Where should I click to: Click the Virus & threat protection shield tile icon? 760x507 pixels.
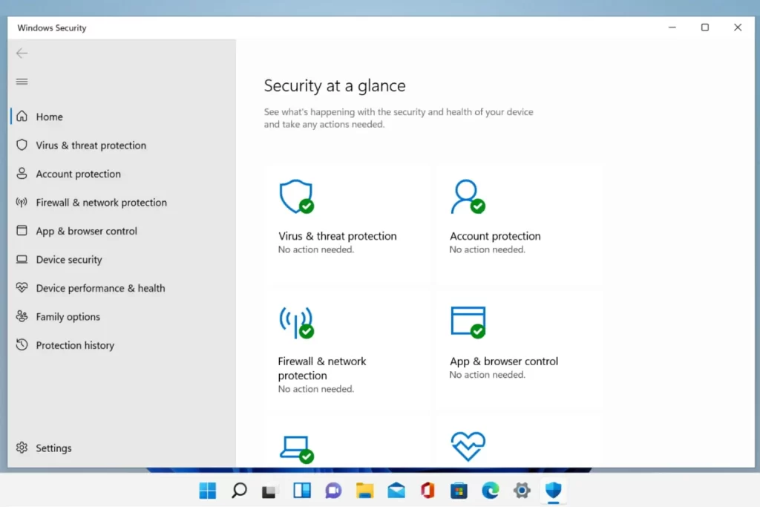coord(295,197)
